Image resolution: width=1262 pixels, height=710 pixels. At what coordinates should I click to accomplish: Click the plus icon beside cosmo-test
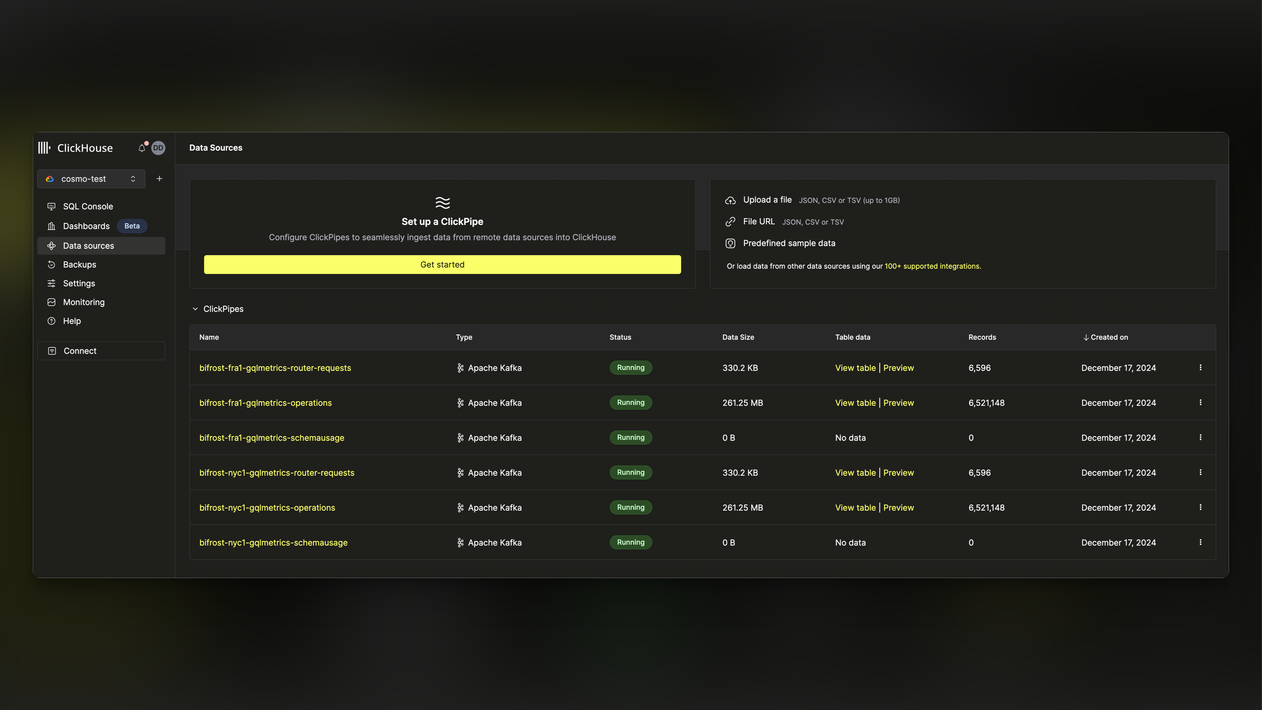point(159,179)
